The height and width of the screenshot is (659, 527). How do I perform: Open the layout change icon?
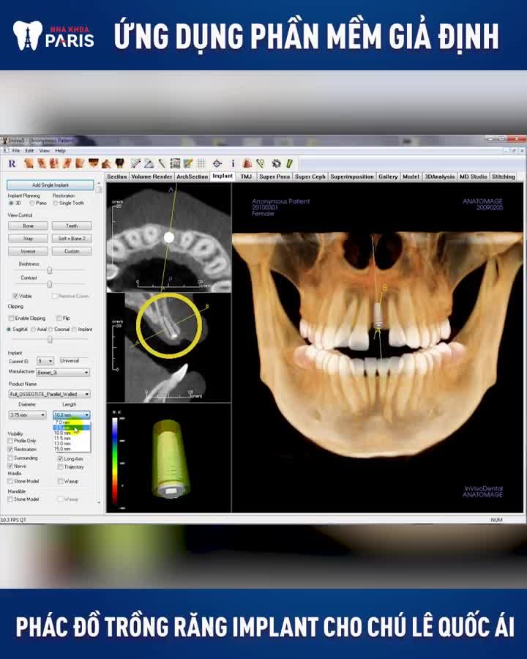tap(175, 163)
